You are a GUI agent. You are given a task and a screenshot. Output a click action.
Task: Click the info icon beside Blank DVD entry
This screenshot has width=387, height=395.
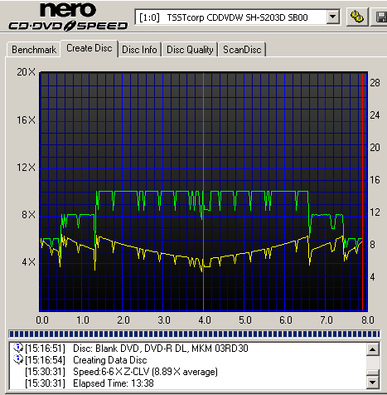pos(18,348)
